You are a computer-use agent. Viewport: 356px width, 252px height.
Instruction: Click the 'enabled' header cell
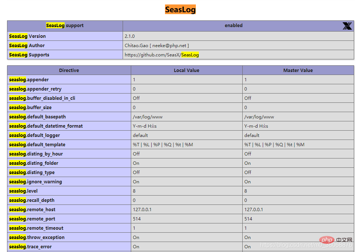pos(239,26)
